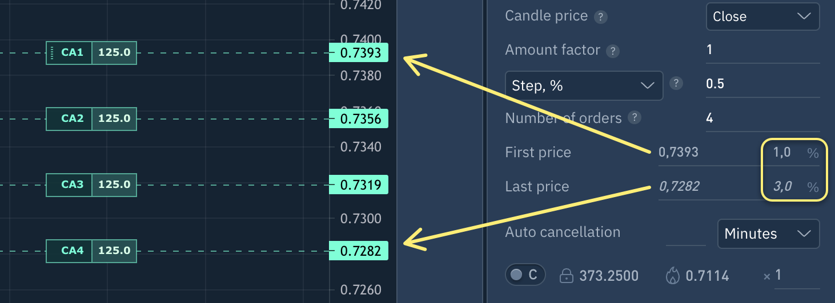Click the CA1 order drag handle dots
This screenshot has width=835, height=303.
pos(52,53)
